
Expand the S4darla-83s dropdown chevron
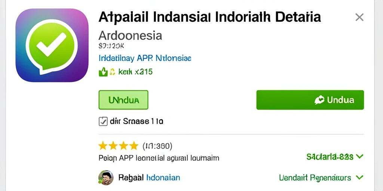coord(360,156)
